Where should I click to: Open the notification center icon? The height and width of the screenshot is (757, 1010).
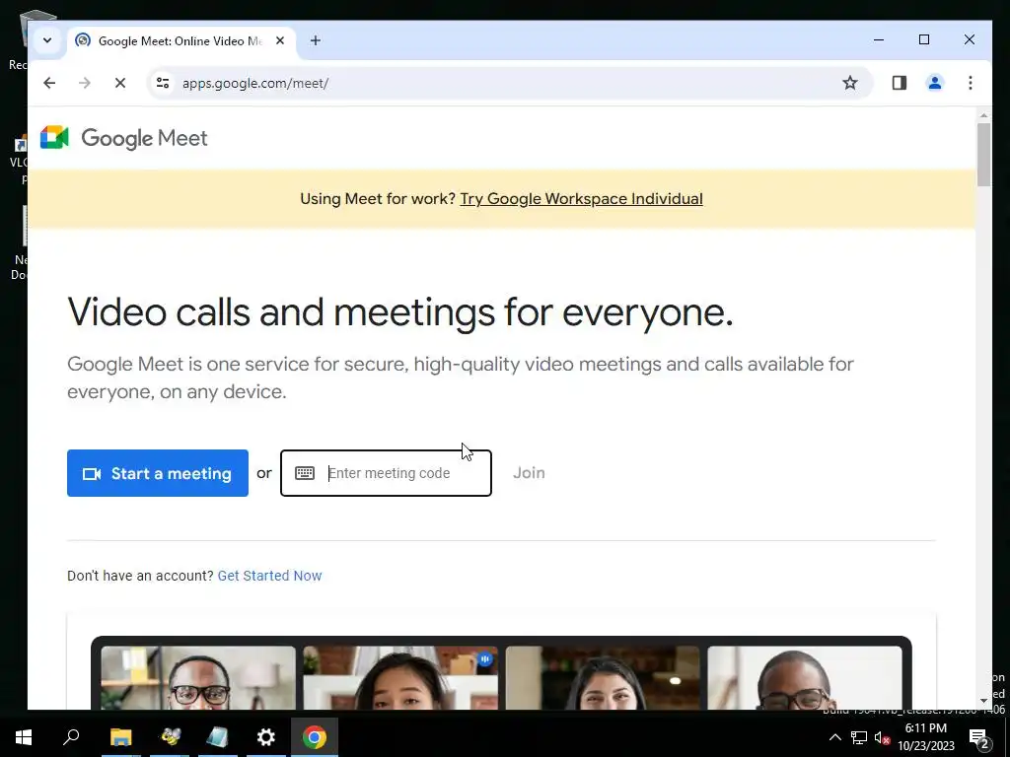[x=979, y=737]
